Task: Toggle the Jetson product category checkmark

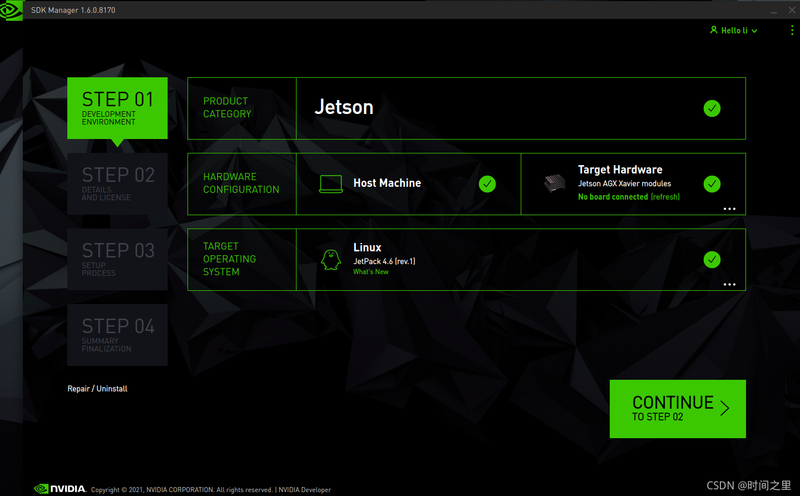Action: 712,108
